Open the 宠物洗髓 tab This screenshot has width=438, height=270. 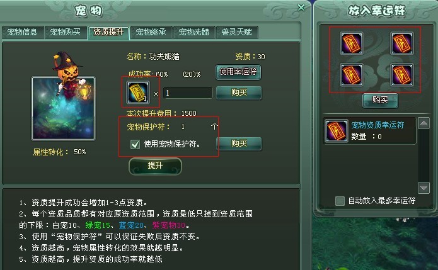tap(194, 32)
